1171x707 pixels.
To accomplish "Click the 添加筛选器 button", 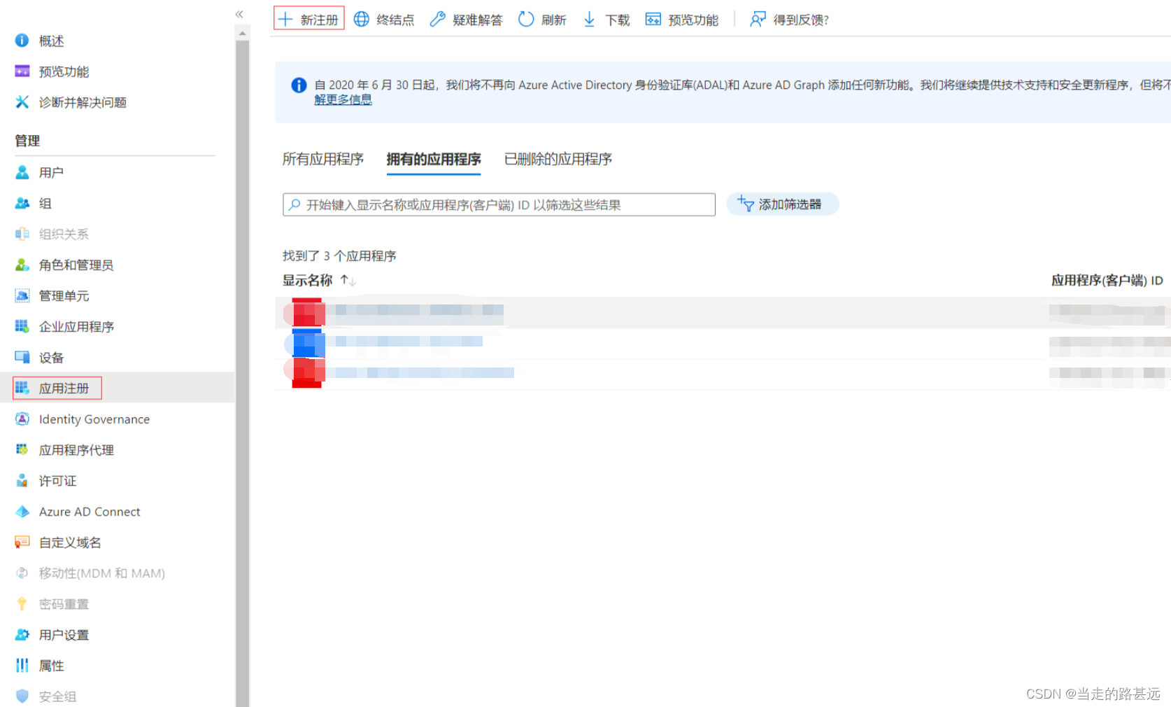I will pyautogui.click(x=783, y=204).
